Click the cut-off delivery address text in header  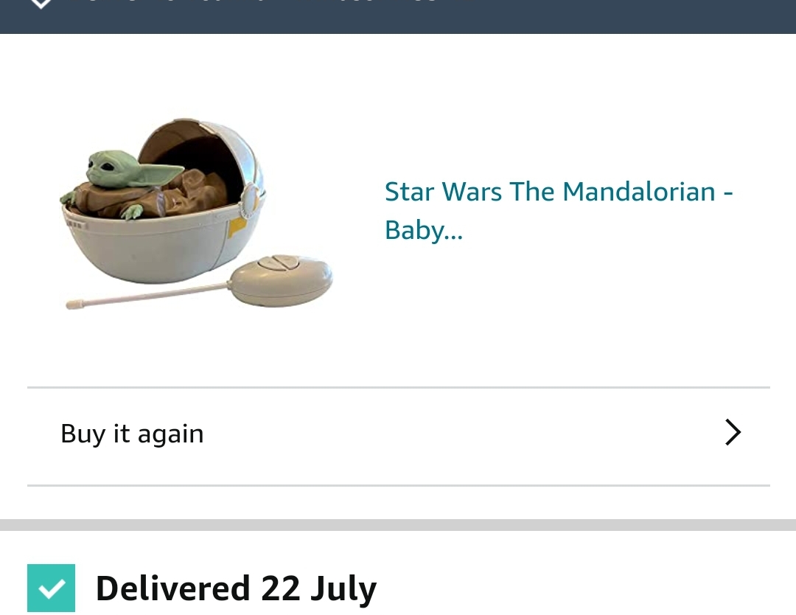(254, 1)
